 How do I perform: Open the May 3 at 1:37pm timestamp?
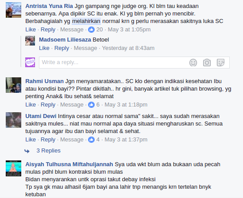(x=126, y=140)
